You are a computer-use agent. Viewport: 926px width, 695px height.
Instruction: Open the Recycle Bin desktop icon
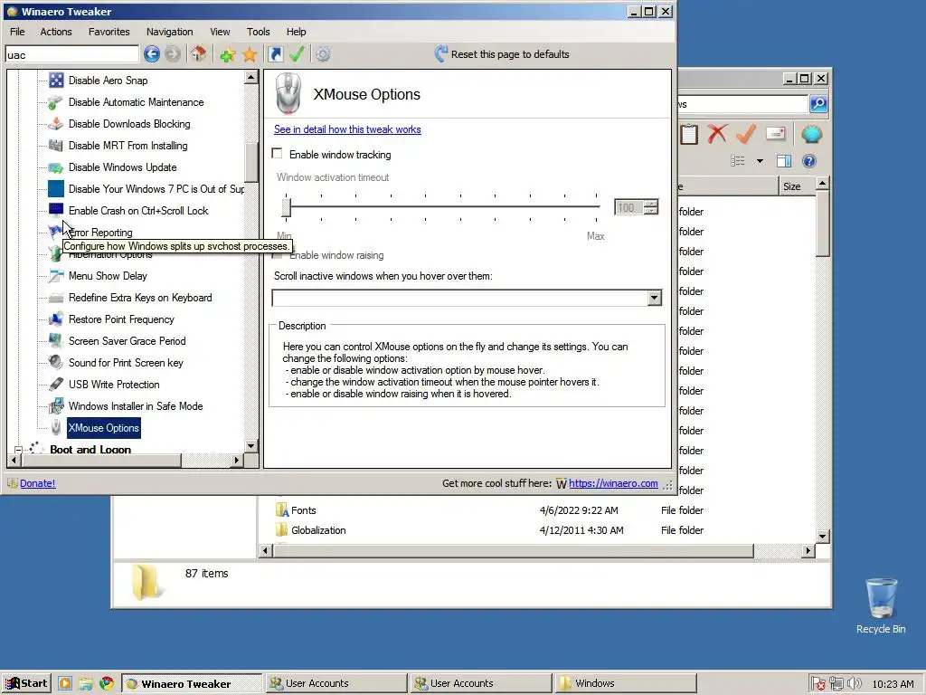(881, 605)
